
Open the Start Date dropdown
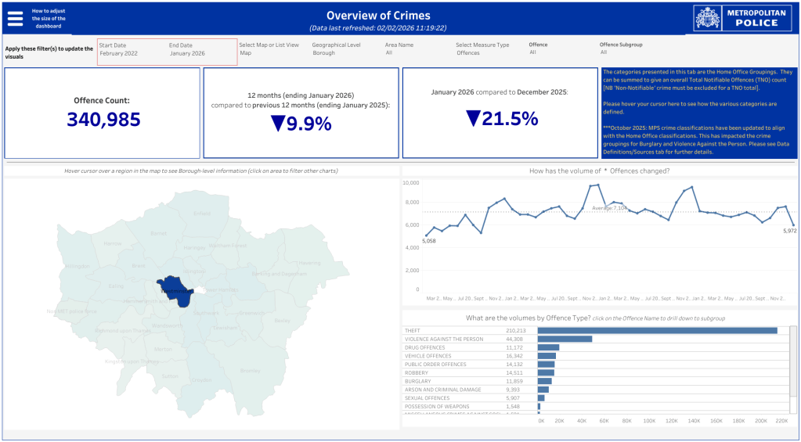coord(117,53)
